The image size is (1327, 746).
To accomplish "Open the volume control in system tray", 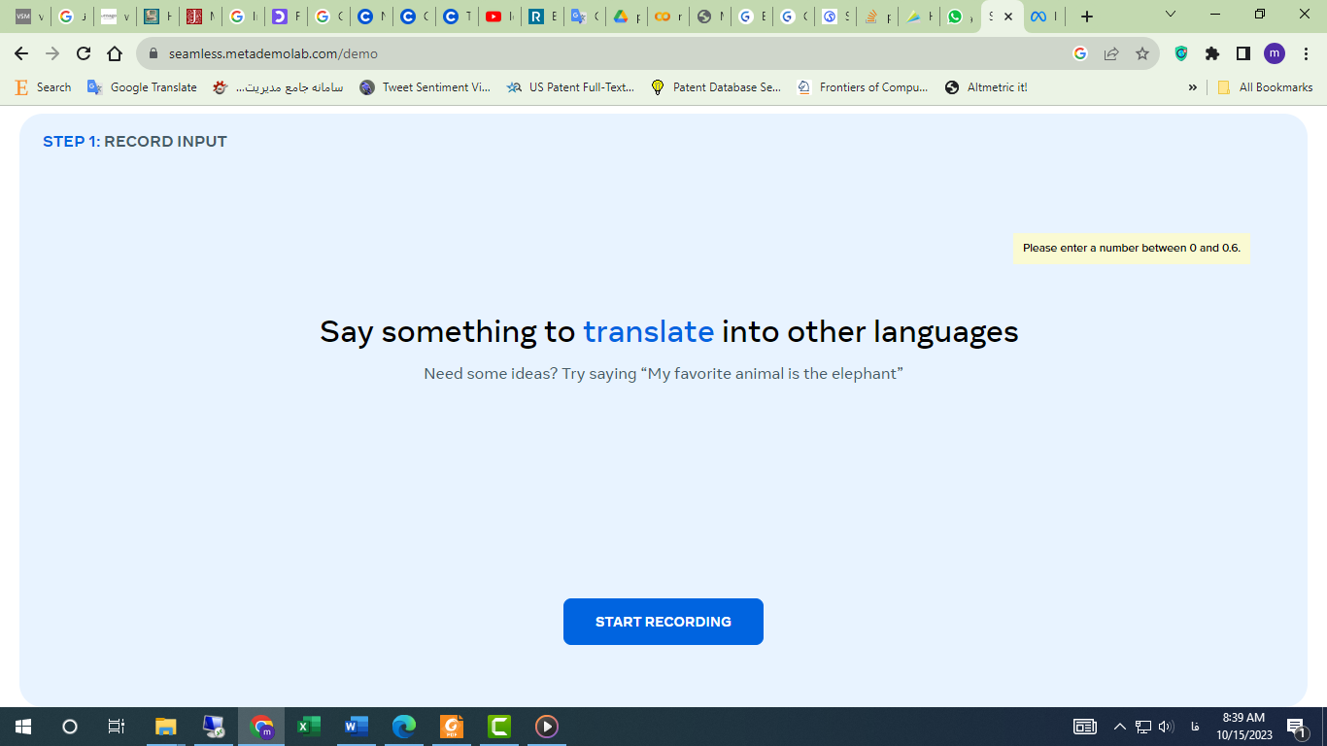I will pyautogui.click(x=1167, y=727).
